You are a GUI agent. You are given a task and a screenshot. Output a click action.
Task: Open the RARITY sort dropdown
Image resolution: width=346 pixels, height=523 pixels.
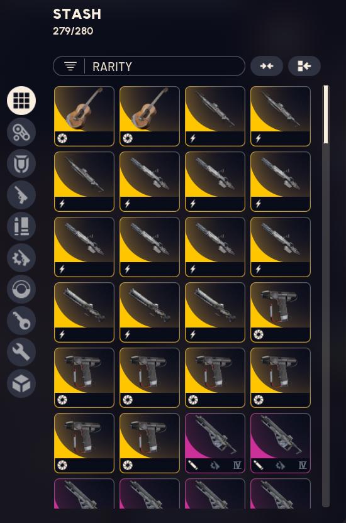click(149, 66)
